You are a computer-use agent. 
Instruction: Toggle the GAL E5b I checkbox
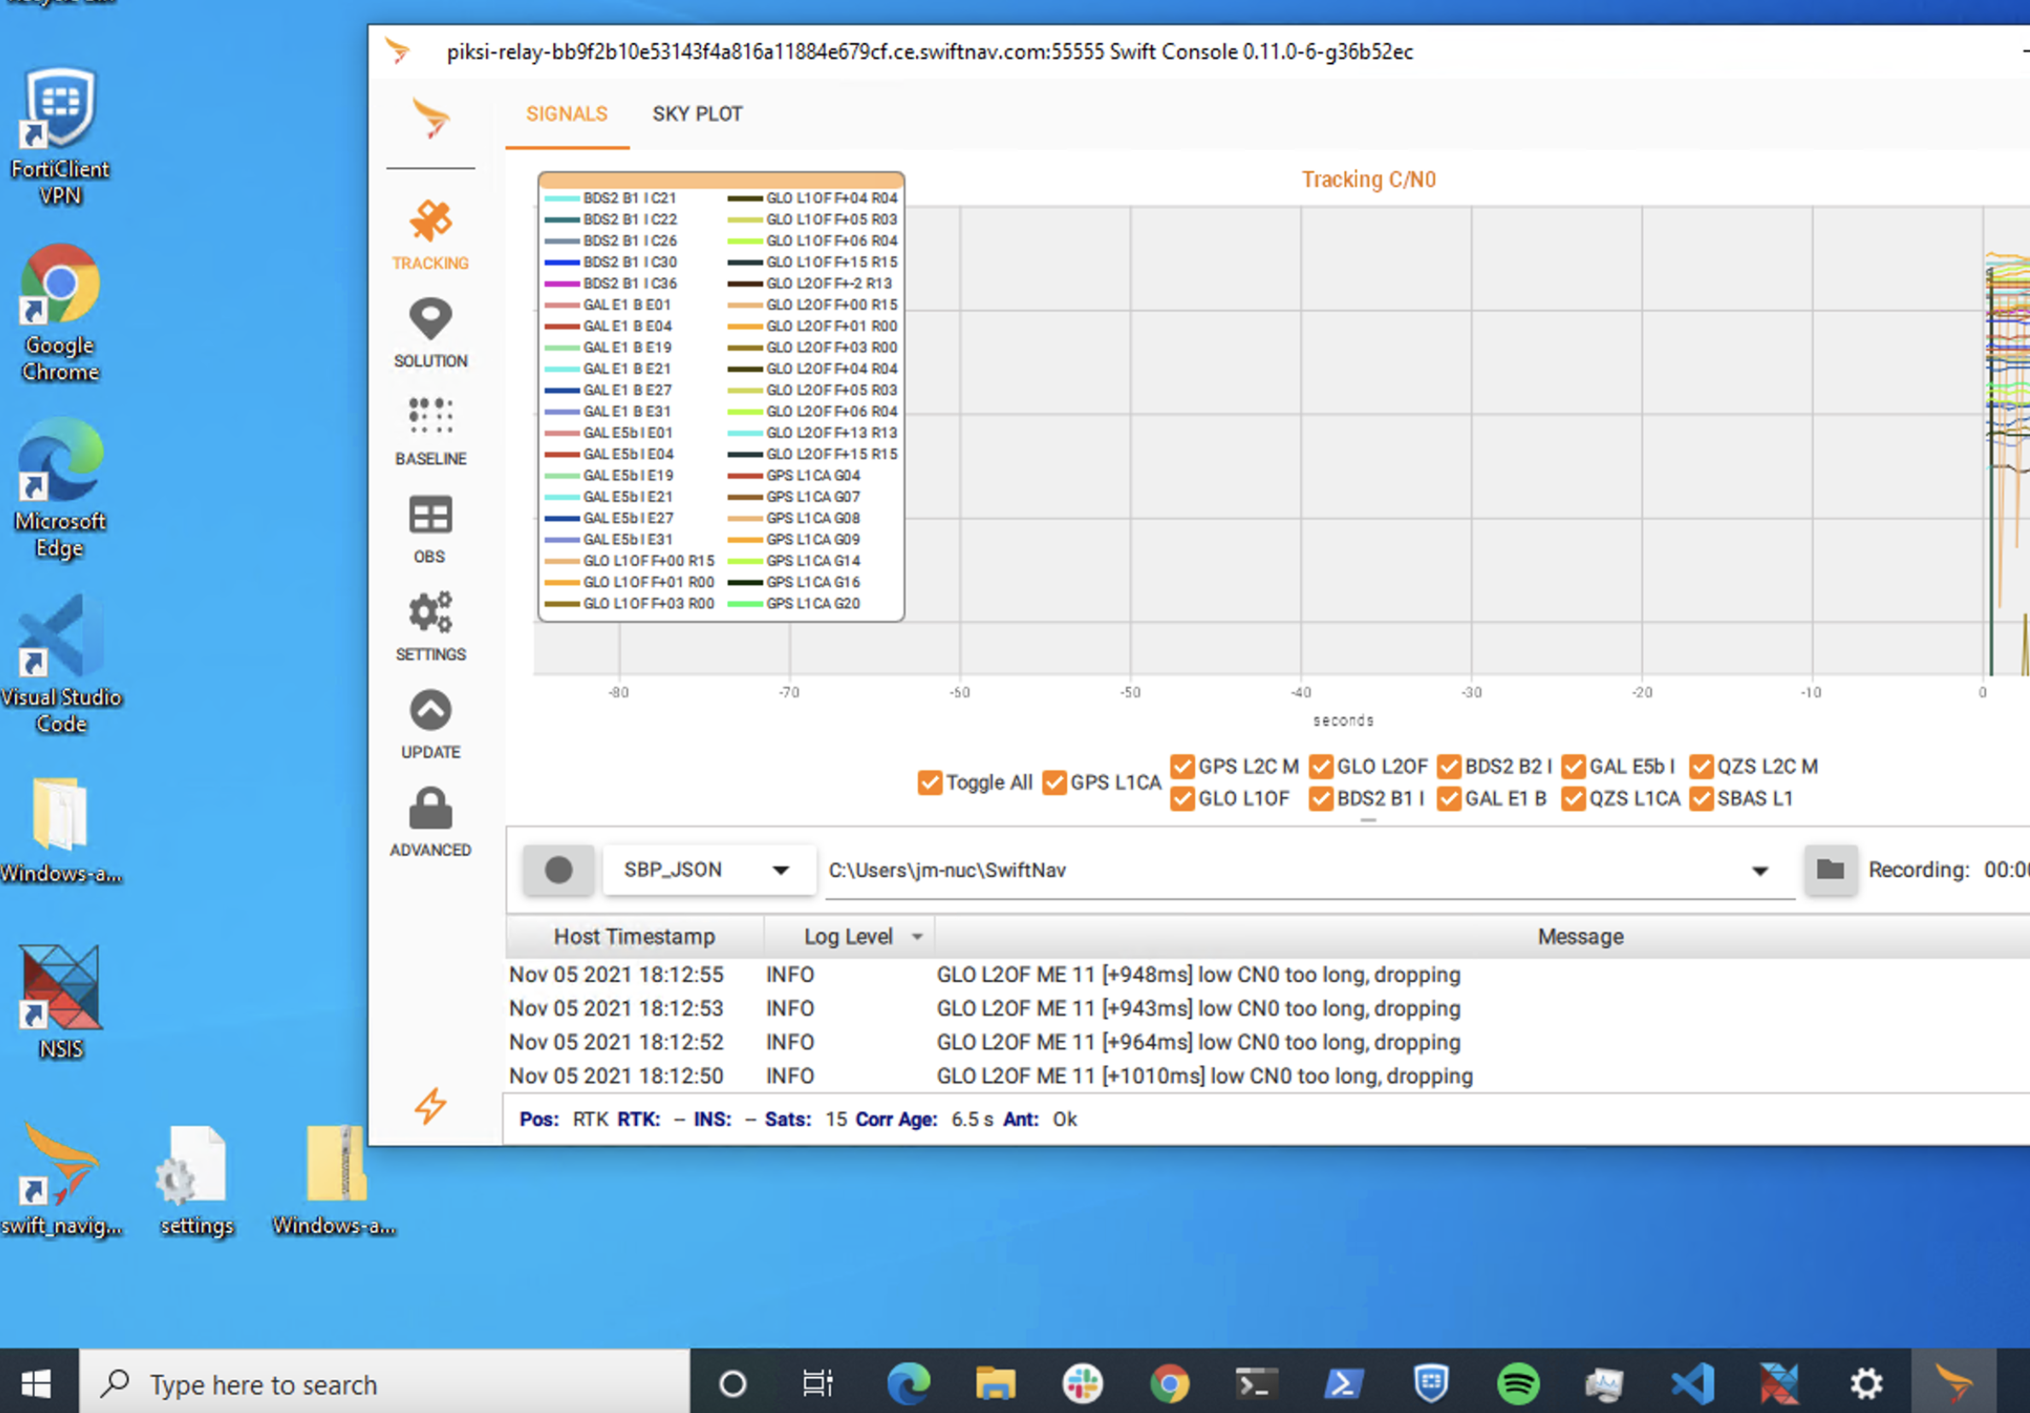(1573, 766)
